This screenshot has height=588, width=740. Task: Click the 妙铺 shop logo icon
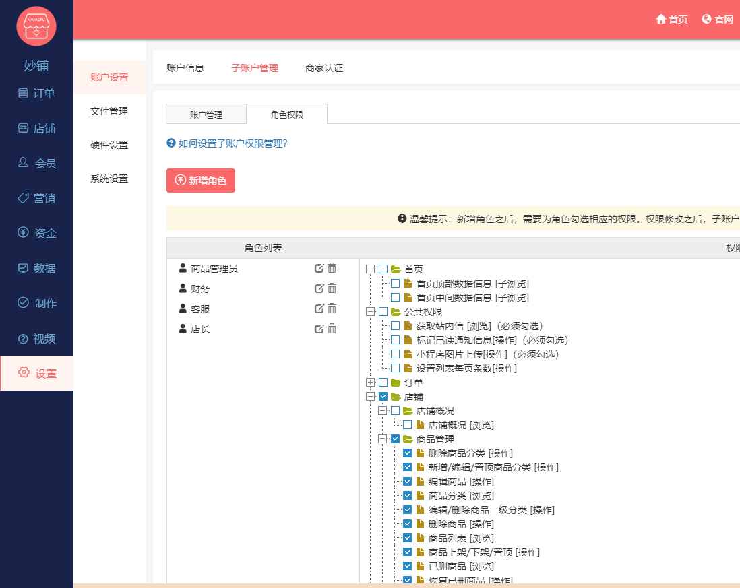pyautogui.click(x=36, y=26)
